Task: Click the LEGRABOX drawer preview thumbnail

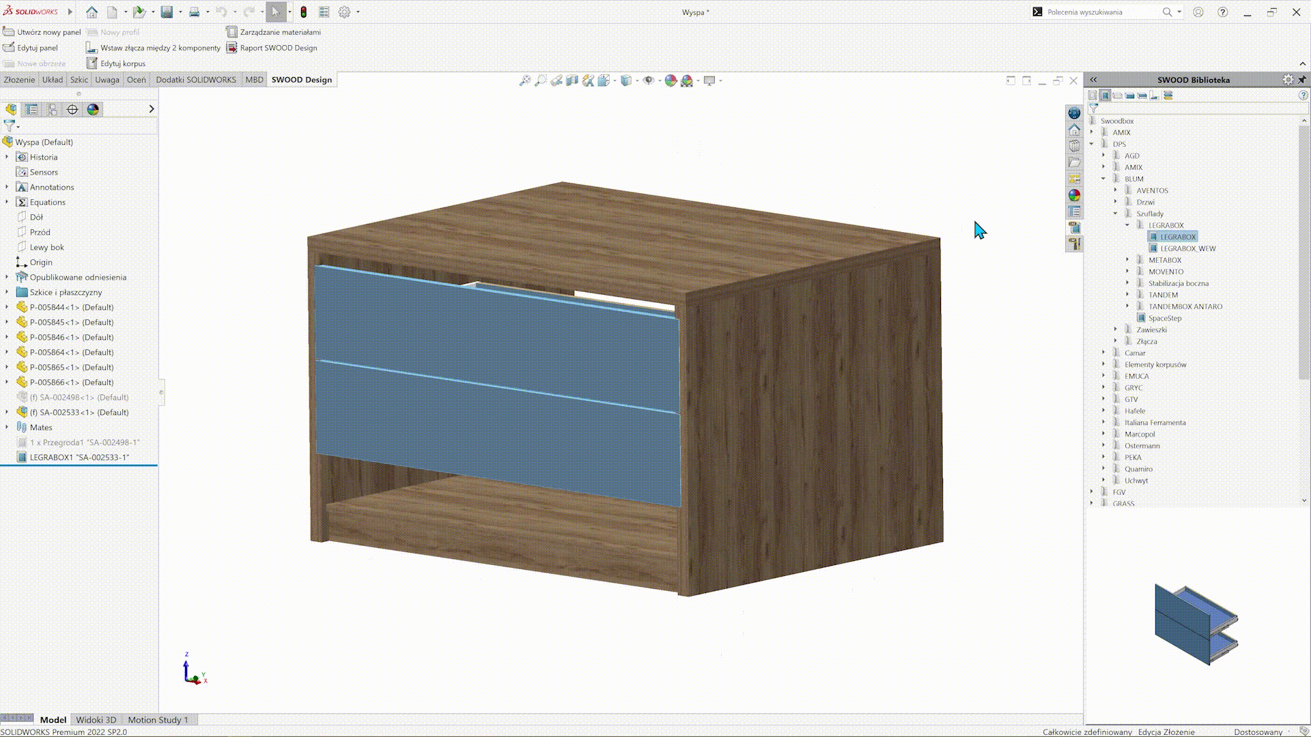Action: pyautogui.click(x=1196, y=624)
